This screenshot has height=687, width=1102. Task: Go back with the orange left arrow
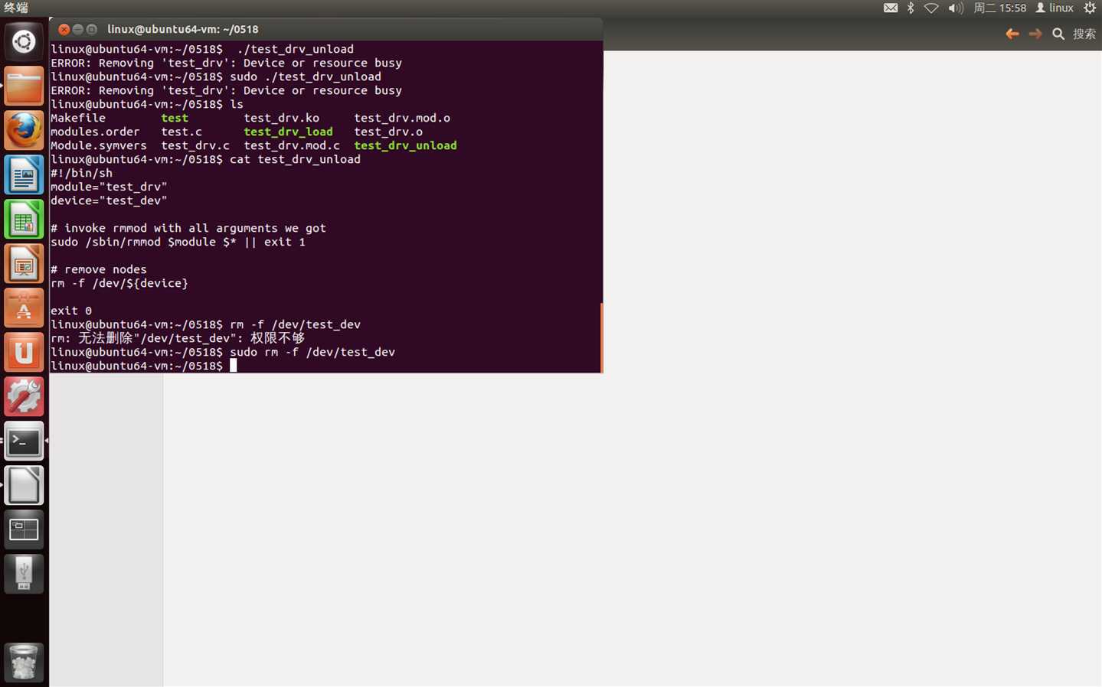pos(1012,34)
